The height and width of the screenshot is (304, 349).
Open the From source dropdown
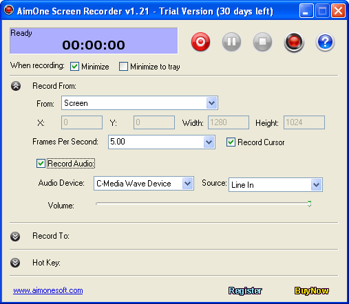coord(140,103)
